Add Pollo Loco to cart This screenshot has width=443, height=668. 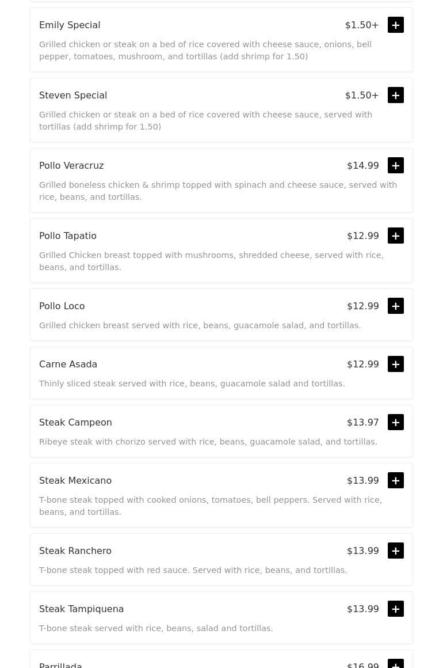[x=396, y=306]
